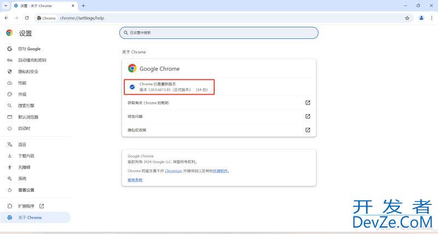Screen dimensions: 438x234
Task: Open 隐私和安全 settings section
Action: click(35, 72)
